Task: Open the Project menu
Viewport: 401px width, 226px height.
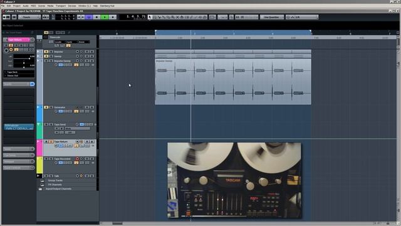Action: pos(17,6)
